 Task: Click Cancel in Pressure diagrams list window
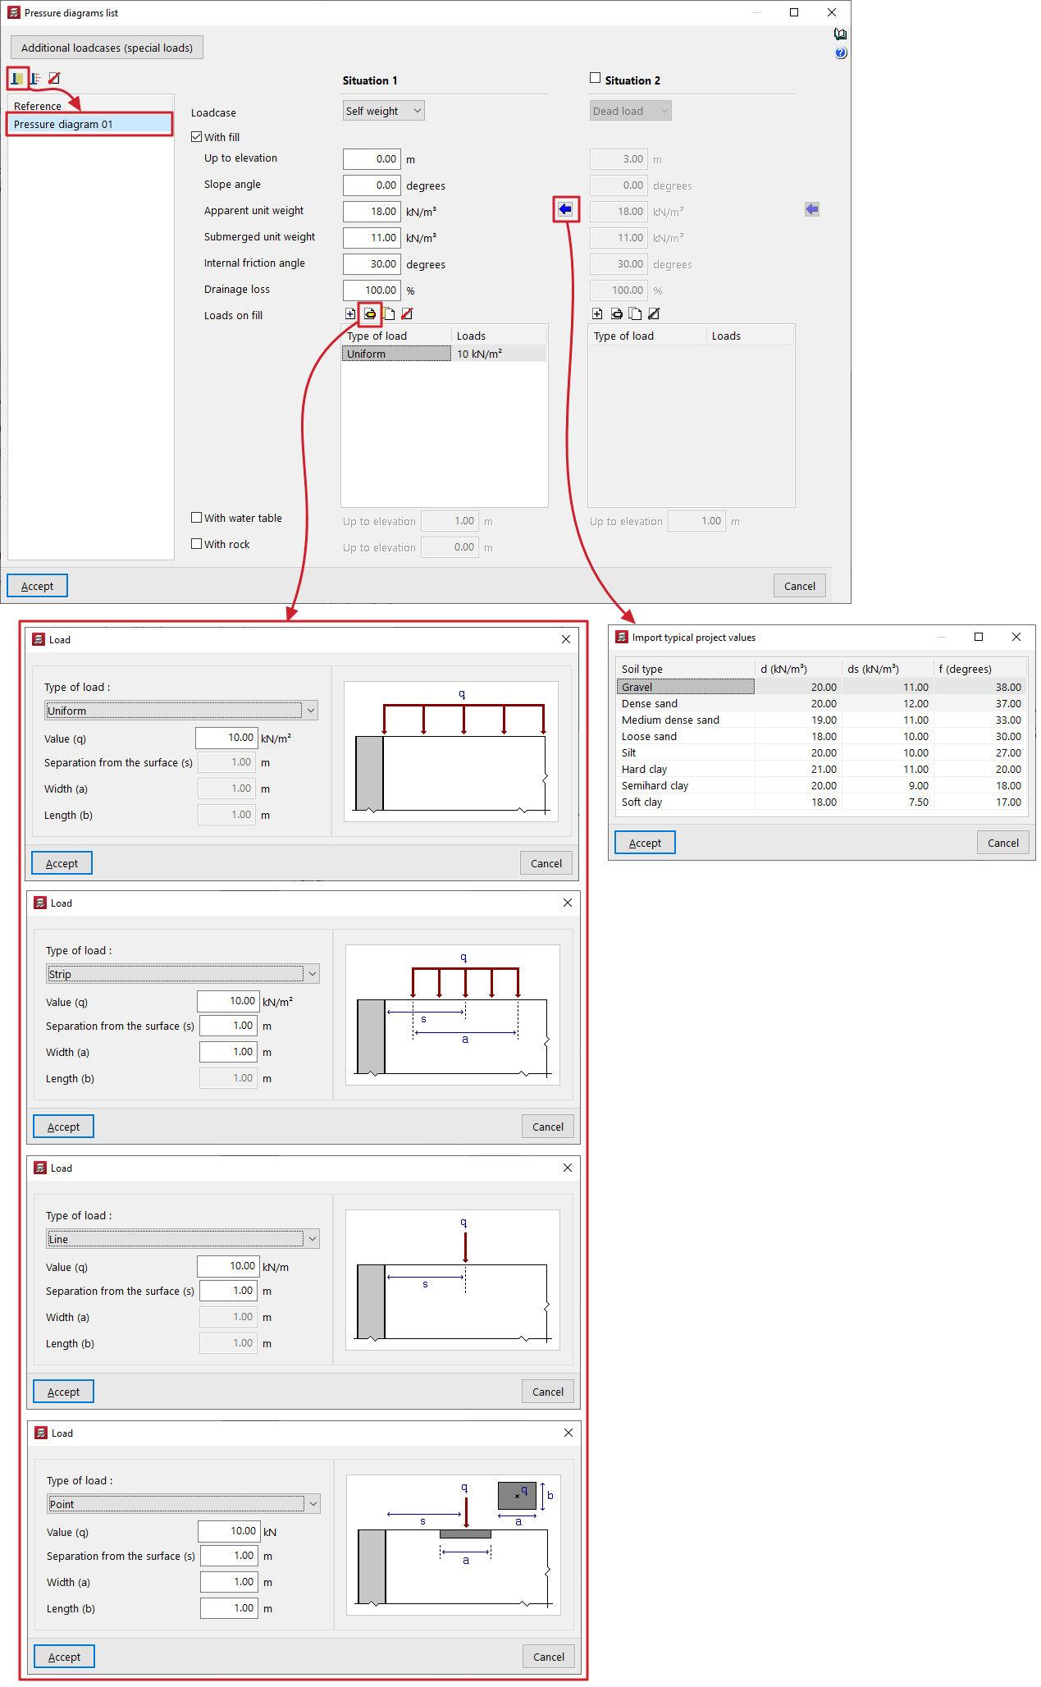point(800,586)
